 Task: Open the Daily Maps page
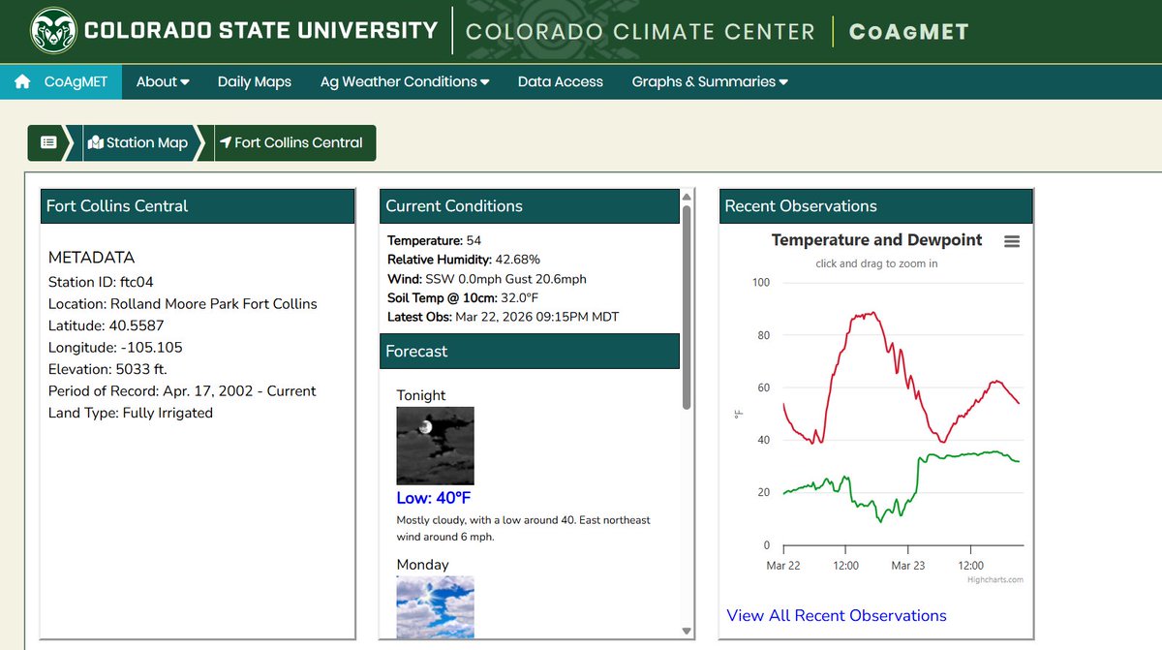tap(255, 82)
